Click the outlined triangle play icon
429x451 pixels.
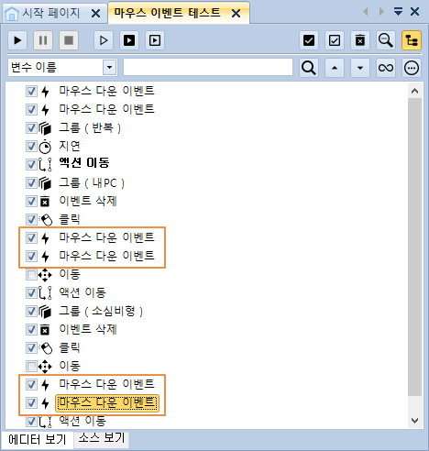104,40
